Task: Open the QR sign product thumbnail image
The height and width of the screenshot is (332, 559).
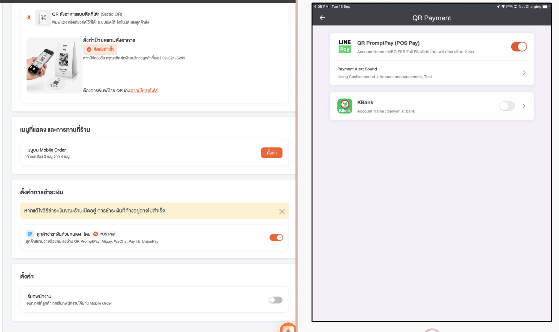Action: (x=54, y=66)
